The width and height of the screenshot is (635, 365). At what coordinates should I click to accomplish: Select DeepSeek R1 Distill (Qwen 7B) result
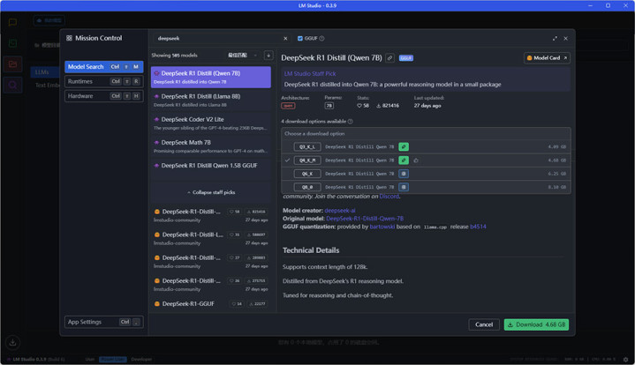tap(211, 77)
